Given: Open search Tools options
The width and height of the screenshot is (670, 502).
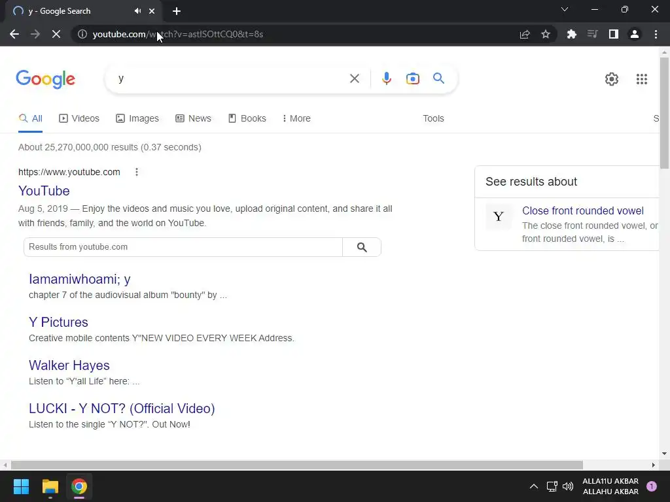Looking at the screenshot, I should [433, 118].
